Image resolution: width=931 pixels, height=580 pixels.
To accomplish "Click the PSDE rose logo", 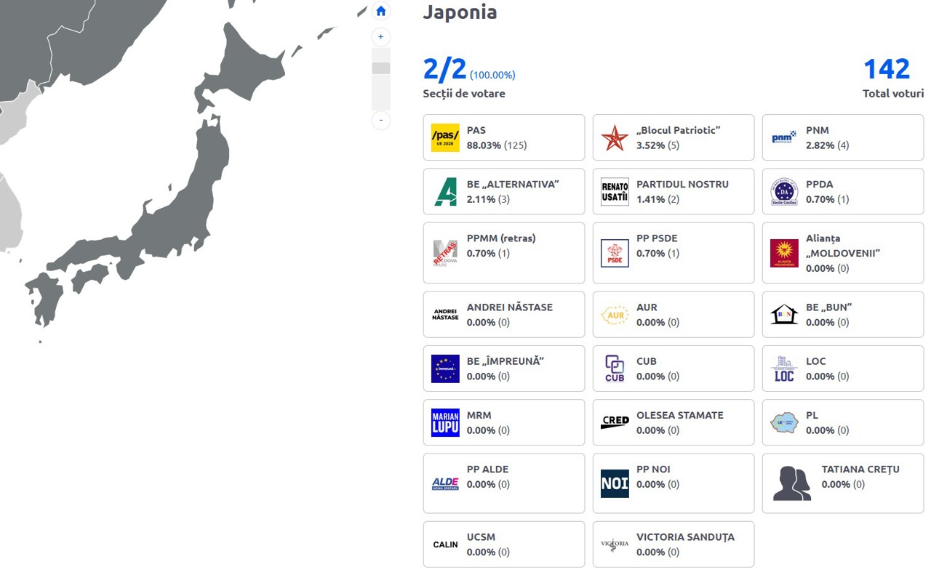I will [x=615, y=253].
